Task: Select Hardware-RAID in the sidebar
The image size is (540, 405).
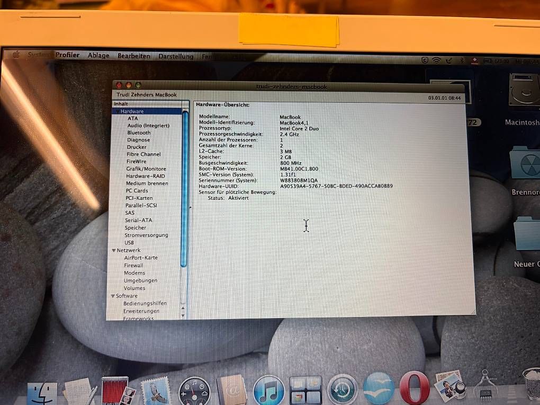Action: click(146, 177)
